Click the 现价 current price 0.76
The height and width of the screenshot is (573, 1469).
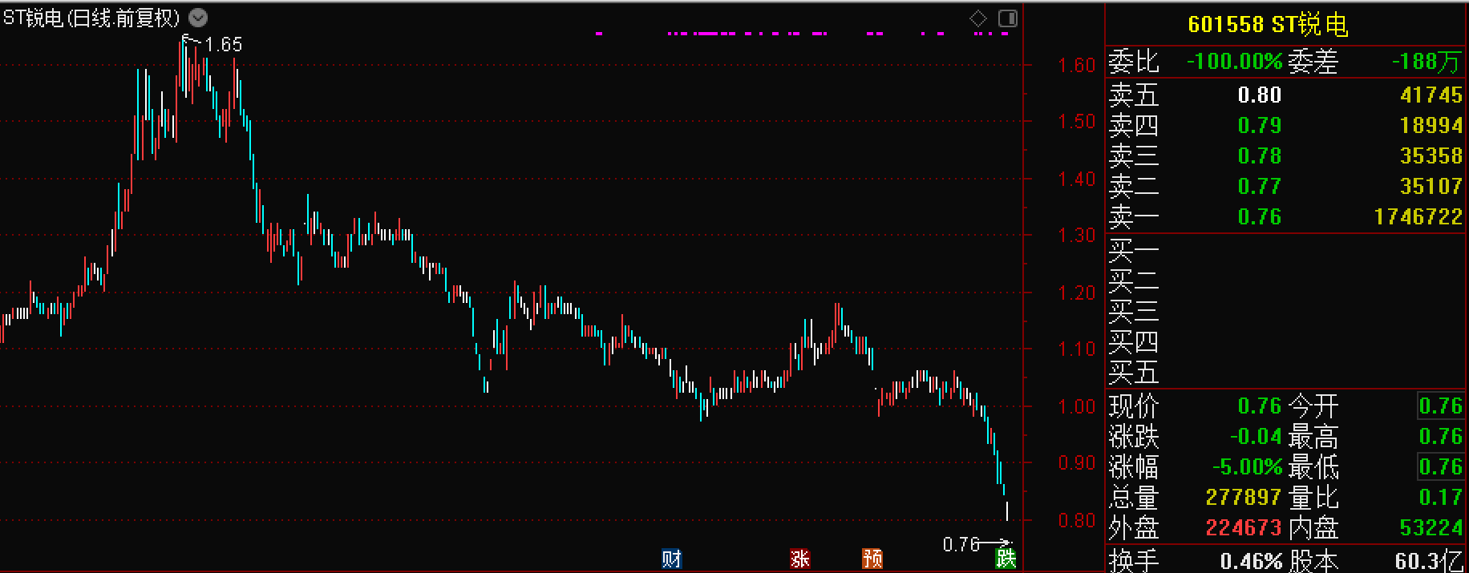1259,406
